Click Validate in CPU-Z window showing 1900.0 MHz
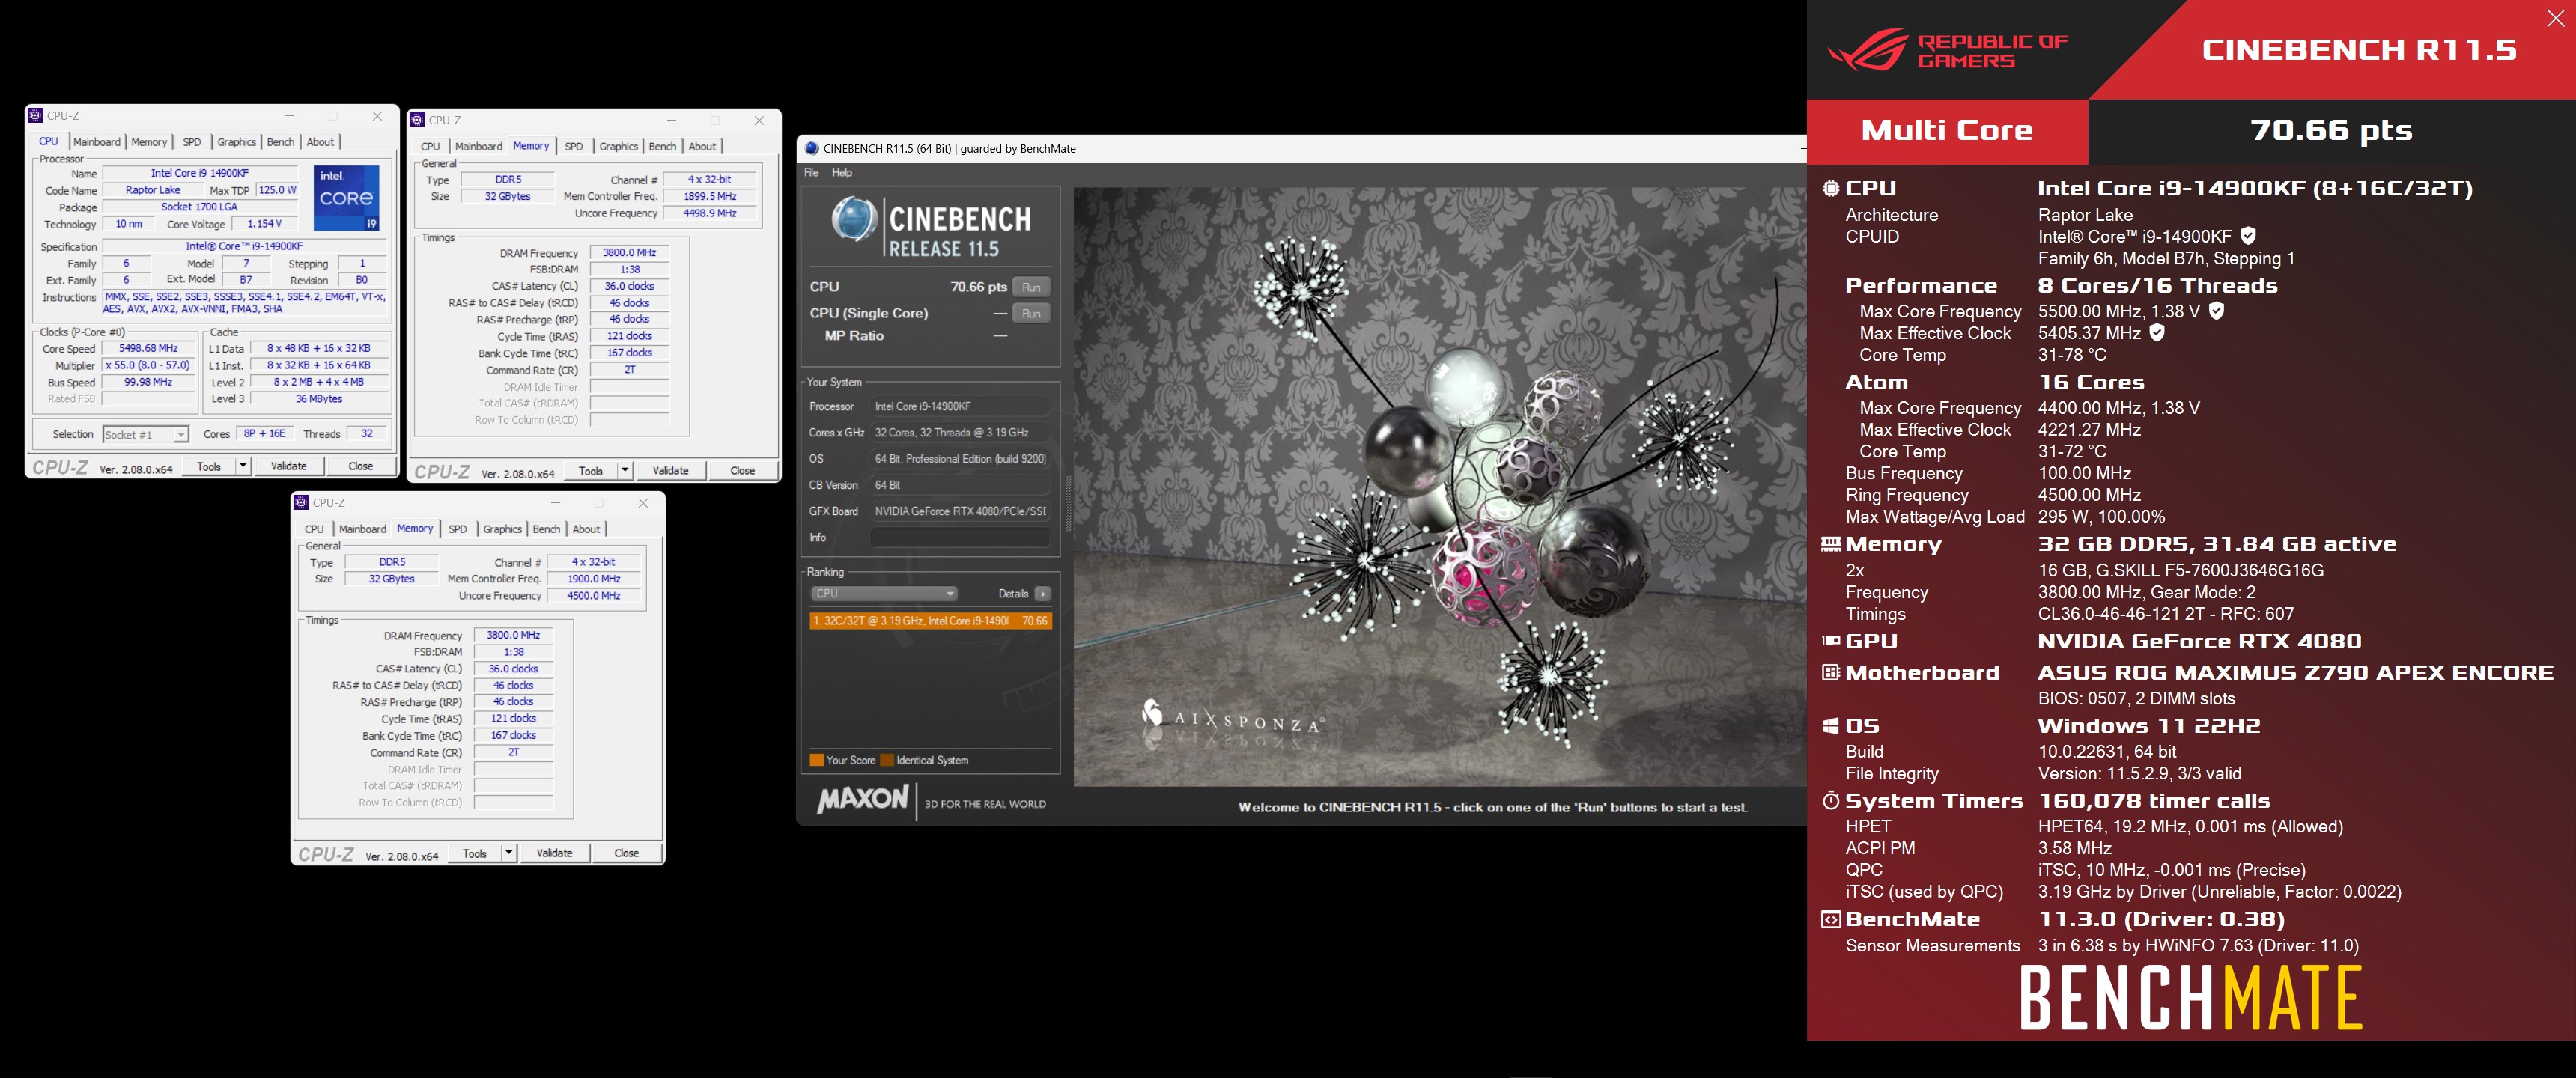Image resolution: width=2576 pixels, height=1078 pixels. (x=555, y=853)
